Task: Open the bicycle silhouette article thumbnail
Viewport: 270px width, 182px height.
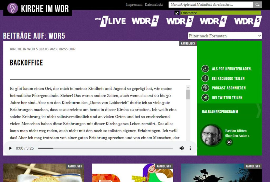Action: [221, 173]
